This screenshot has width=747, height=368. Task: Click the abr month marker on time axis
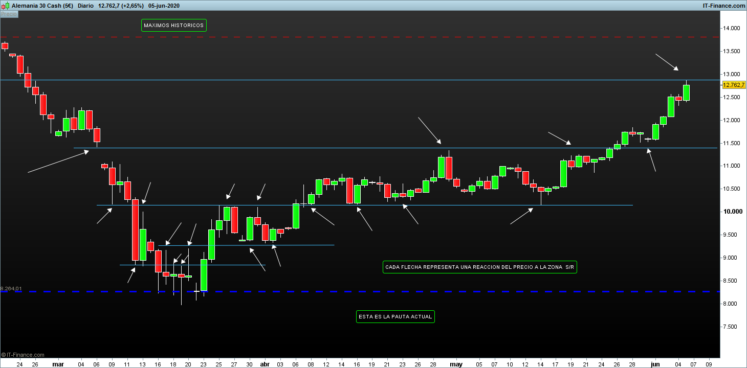point(265,364)
